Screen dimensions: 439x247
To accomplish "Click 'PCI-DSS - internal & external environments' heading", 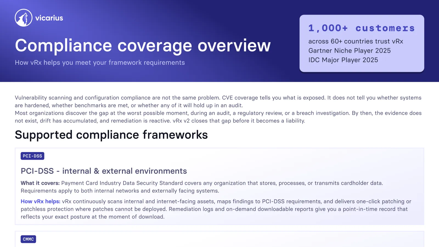I will (x=104, y=171).
